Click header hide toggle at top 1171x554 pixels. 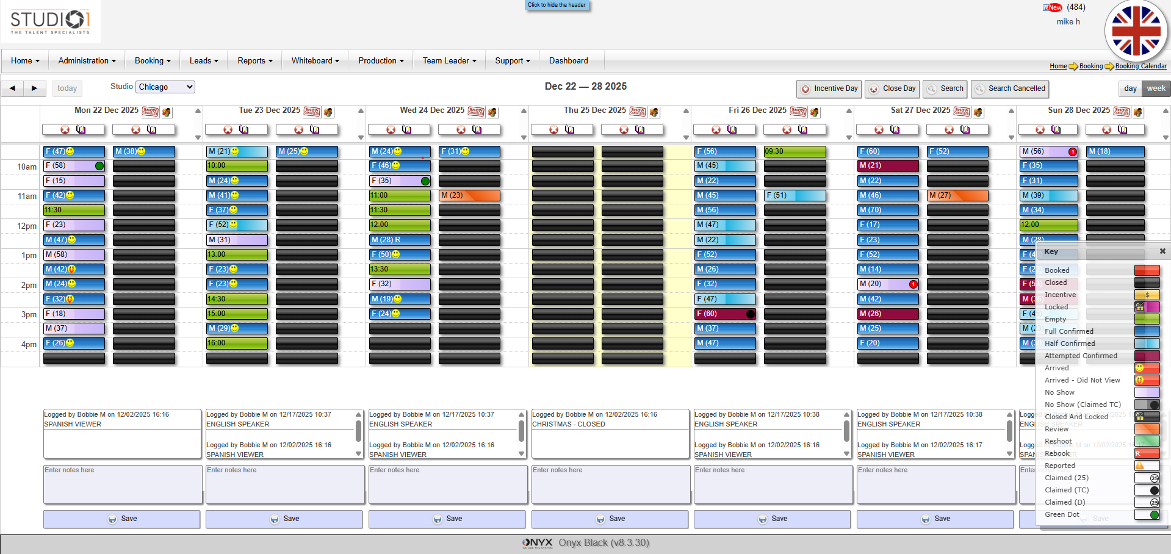pyautogui.click(x=557, y=5)
